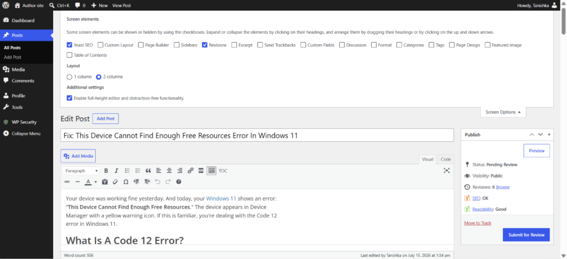Toggle italic formatting in editor toolbar
Viewport: 567px width, 259px height.
pos(116,171)
